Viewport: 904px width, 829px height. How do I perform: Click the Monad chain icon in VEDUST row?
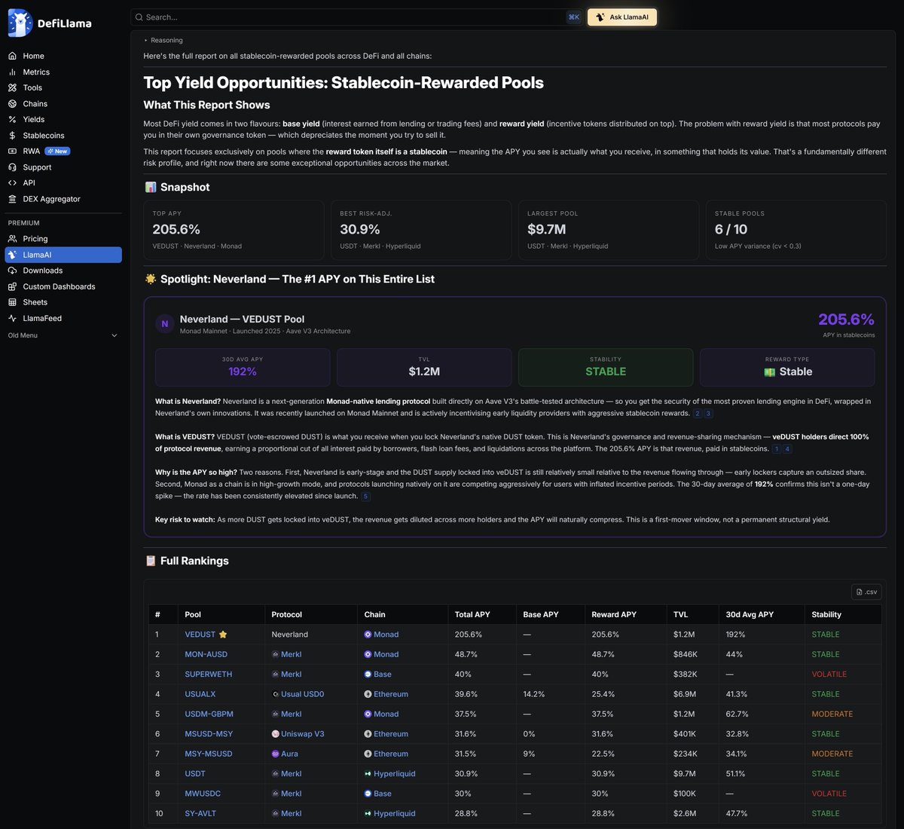368,635
